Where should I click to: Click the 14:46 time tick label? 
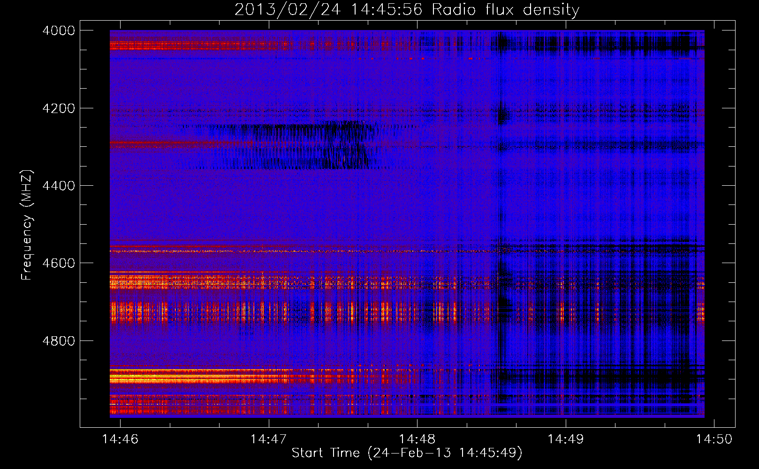point(120,439)
